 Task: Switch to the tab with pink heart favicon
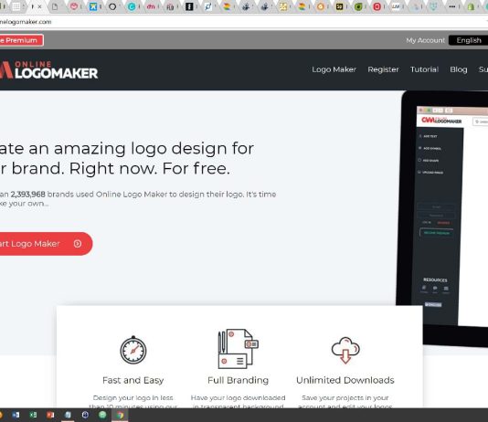coord(74,6)
